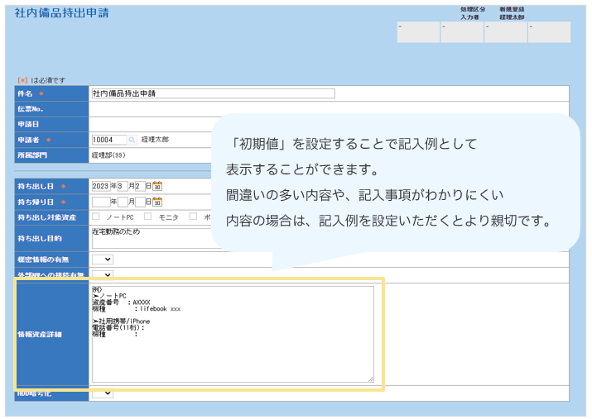Check the ノートPC asset checkbox
This screenshot has height=419, width=592.
point(96,217)
